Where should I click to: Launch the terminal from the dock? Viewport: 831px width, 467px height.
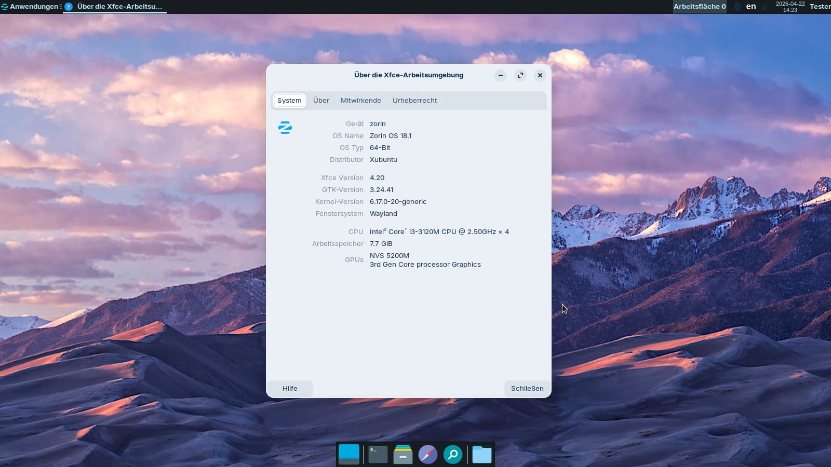coord(378,455)
